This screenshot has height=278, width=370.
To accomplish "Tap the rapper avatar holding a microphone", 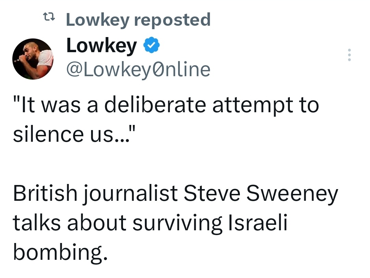I will [33, 58].
